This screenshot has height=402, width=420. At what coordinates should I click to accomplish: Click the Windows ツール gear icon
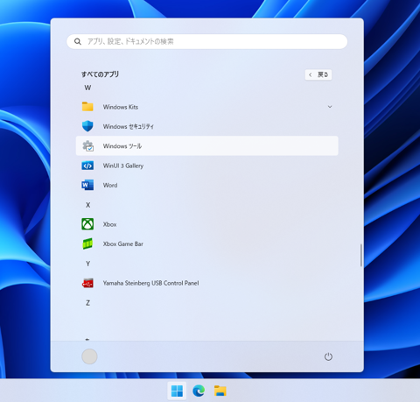pyautogui.click(x=87, y=146)
